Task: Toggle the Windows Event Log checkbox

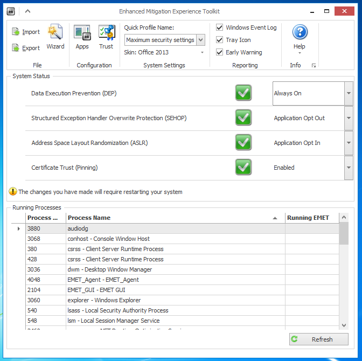Action: tap(219, 27)
